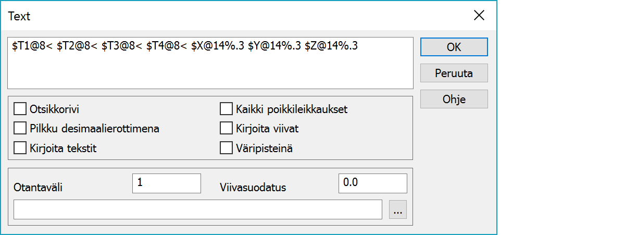Image resolution: width=625 pixels, height=235 pixels.
Task: Toggle Pilkku desimaalierottimena checkbox
Action: coord(20,128)
